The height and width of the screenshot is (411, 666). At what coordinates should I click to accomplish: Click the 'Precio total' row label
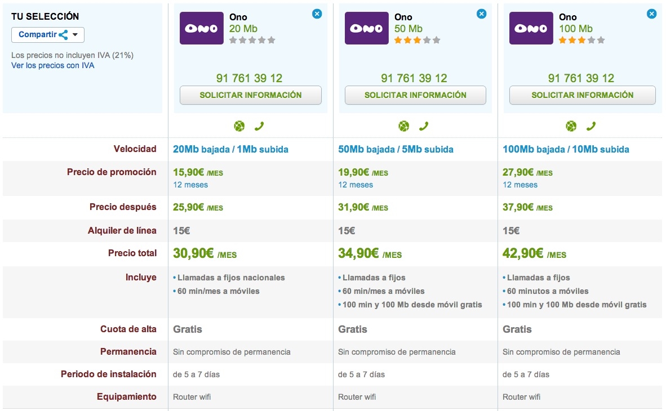coord(132,253)
